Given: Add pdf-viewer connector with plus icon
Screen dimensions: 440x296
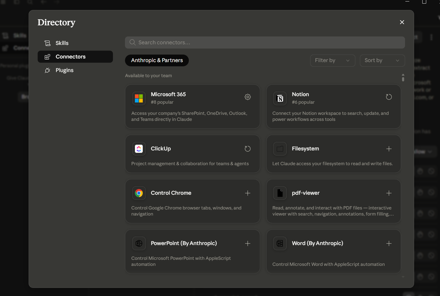Looking at the screenshot, I should (389, 193).
